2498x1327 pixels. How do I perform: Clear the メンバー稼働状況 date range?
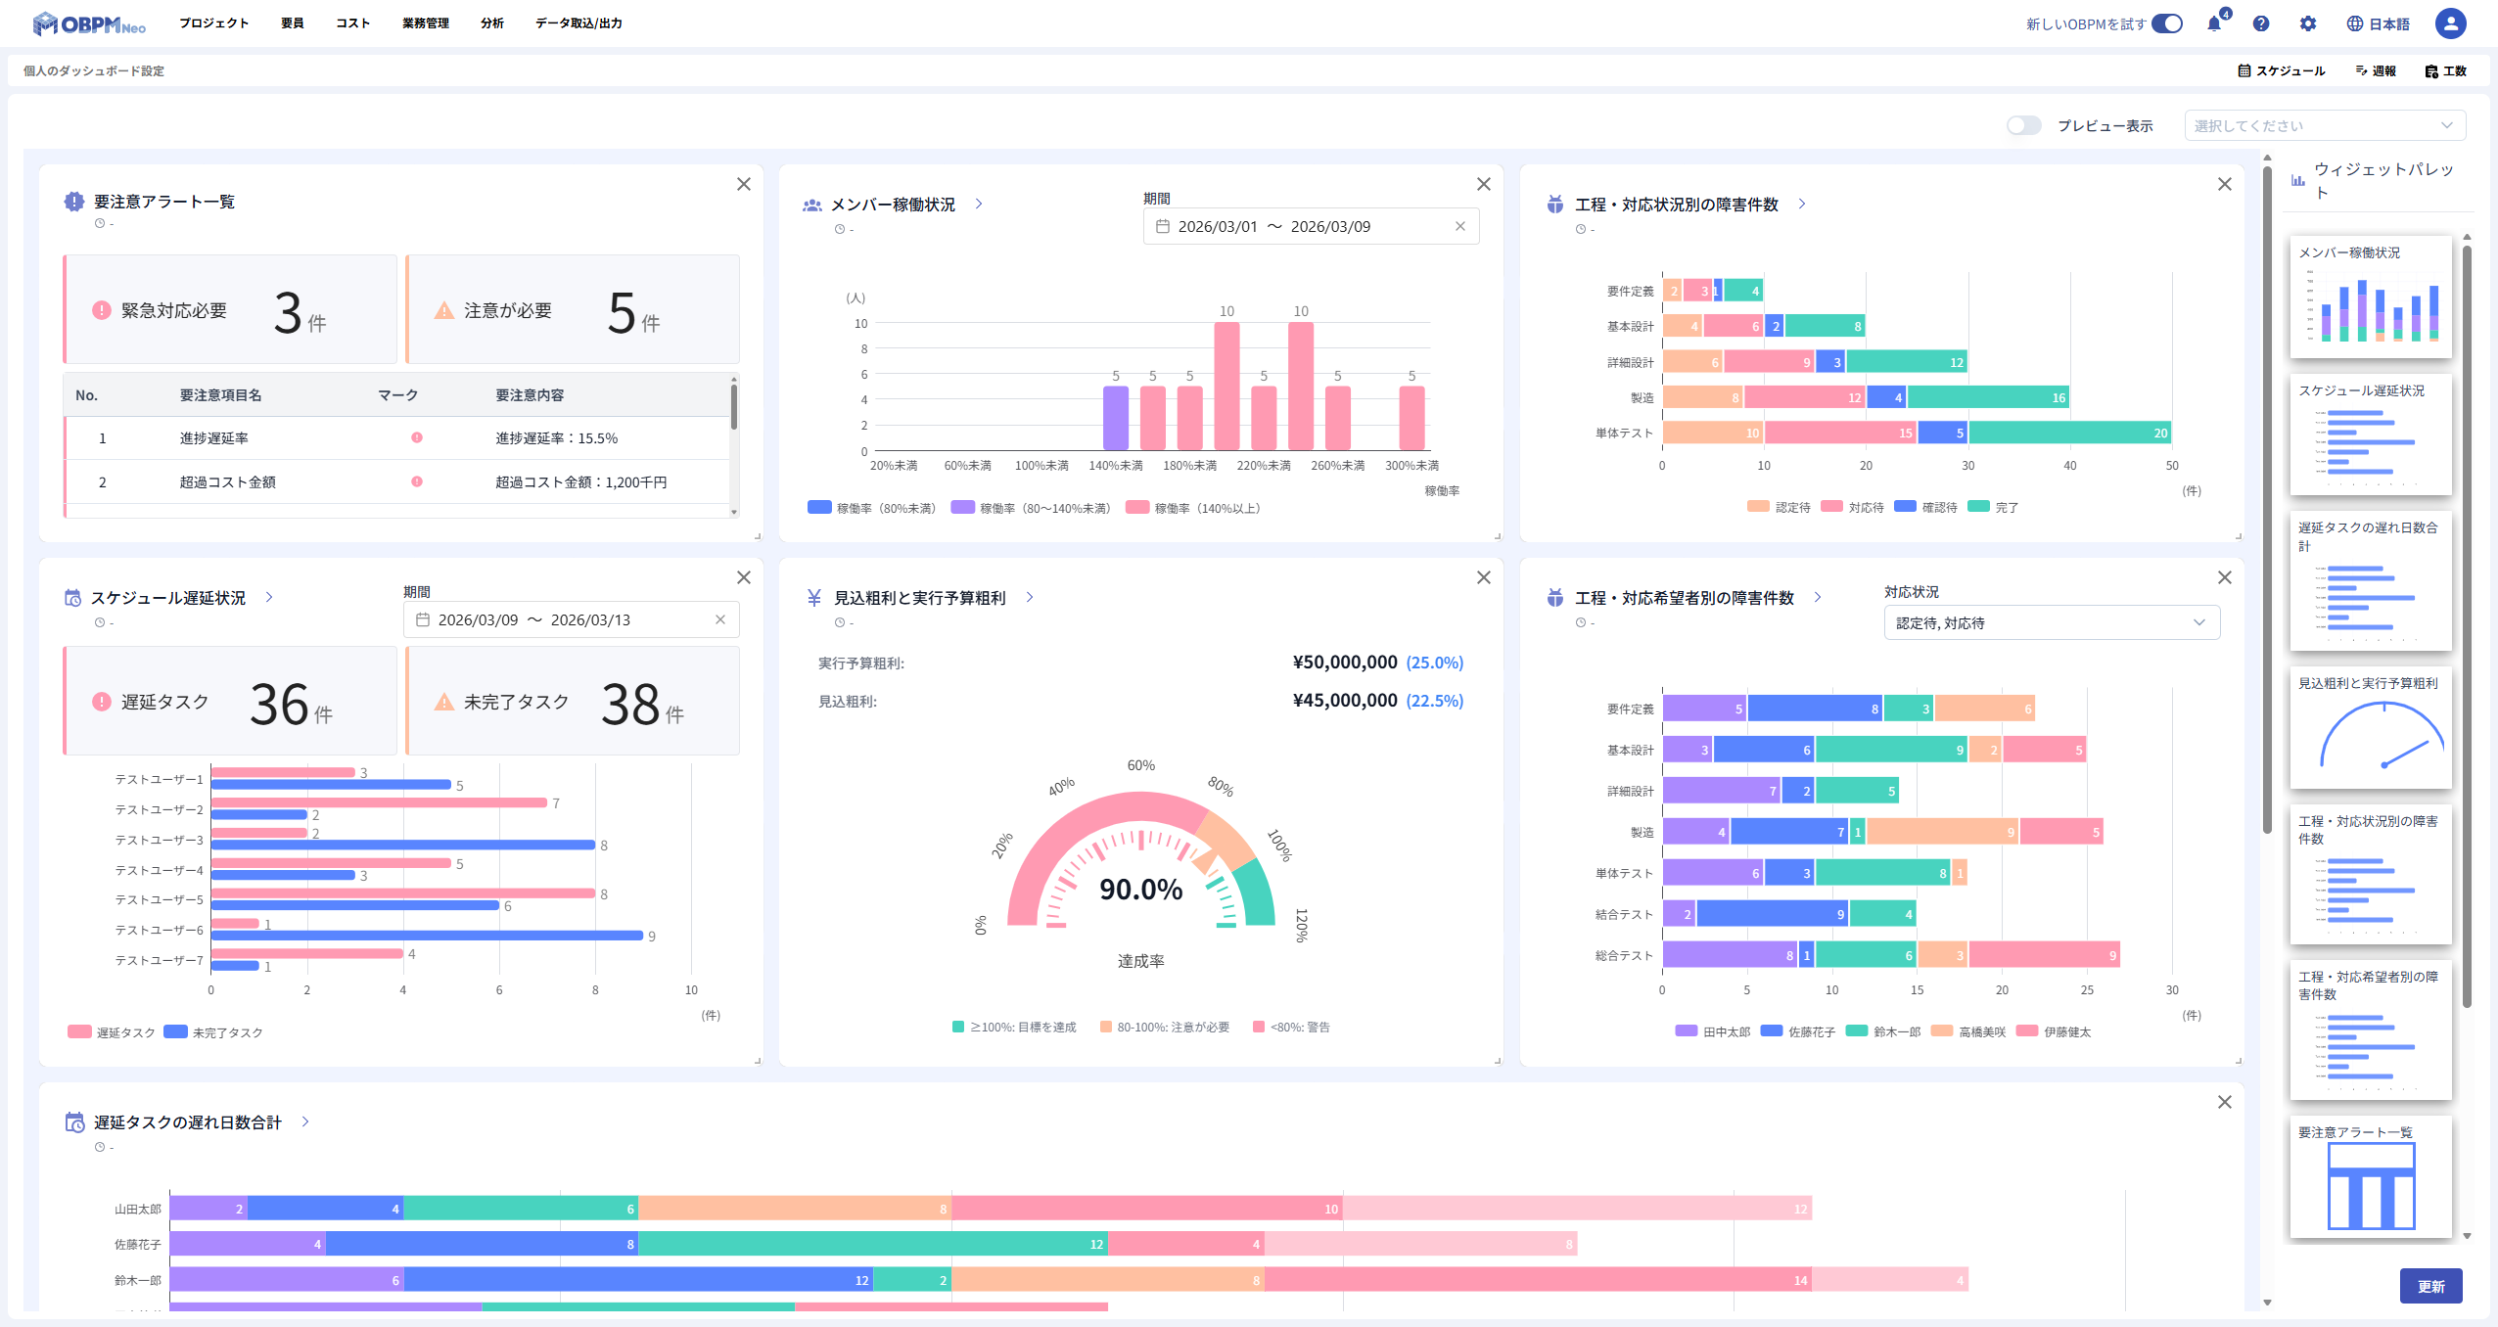[1460, 226]
